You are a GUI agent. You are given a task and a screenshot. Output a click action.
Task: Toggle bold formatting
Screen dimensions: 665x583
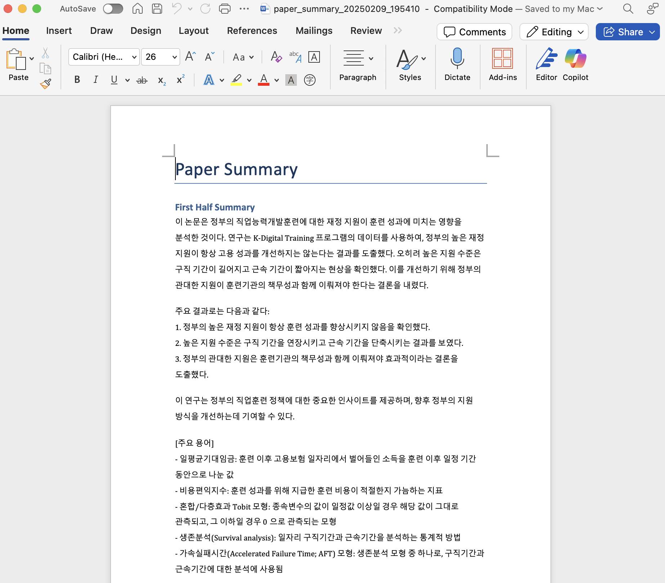tap(77, 80)
